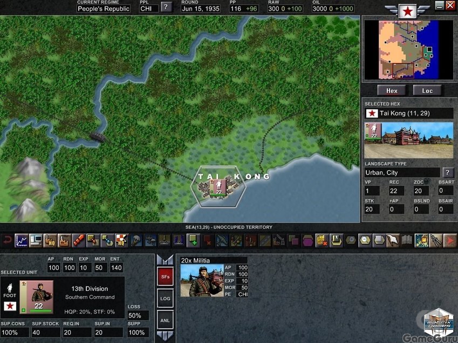
Task: Select the purple hexagon icon
Action: 307,241
